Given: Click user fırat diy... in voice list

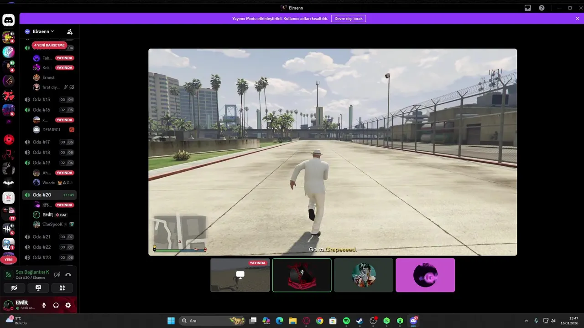Looking at the screenshot, I should click(x=53, y=87).
